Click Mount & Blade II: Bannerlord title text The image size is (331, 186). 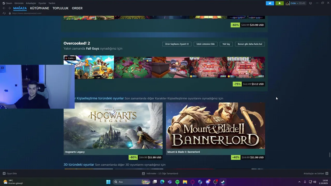click(x=184, y=152)
